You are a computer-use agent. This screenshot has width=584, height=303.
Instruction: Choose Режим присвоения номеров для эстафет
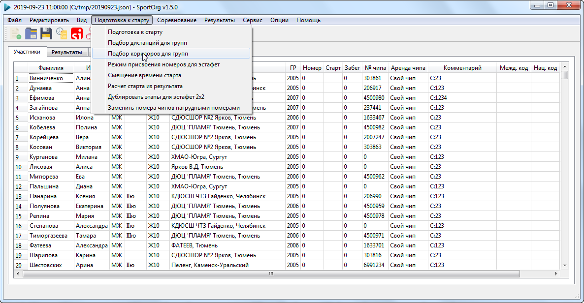pos(171,64)
